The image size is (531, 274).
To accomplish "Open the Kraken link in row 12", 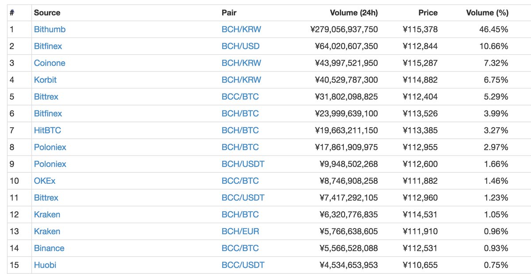I will 47,214.
